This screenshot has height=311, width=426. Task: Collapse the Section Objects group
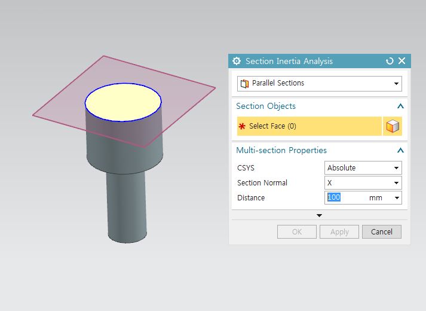click(x=400, y=106)
